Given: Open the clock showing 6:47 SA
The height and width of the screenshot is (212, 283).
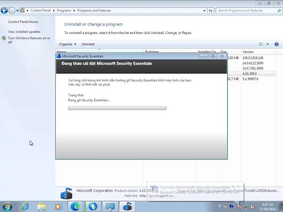Looking at the screenshot, I should pos(268,207).
